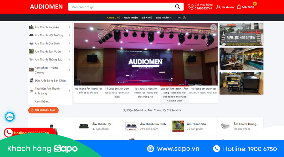Open the Sự Kiện Đêm Nhạc news link

tap(152, 110)
